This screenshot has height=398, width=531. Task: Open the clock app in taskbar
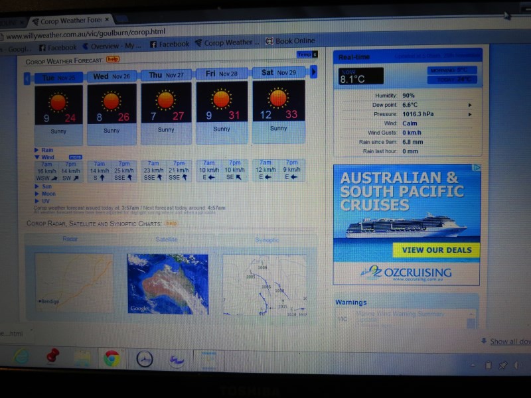click(x=144, y=360)
